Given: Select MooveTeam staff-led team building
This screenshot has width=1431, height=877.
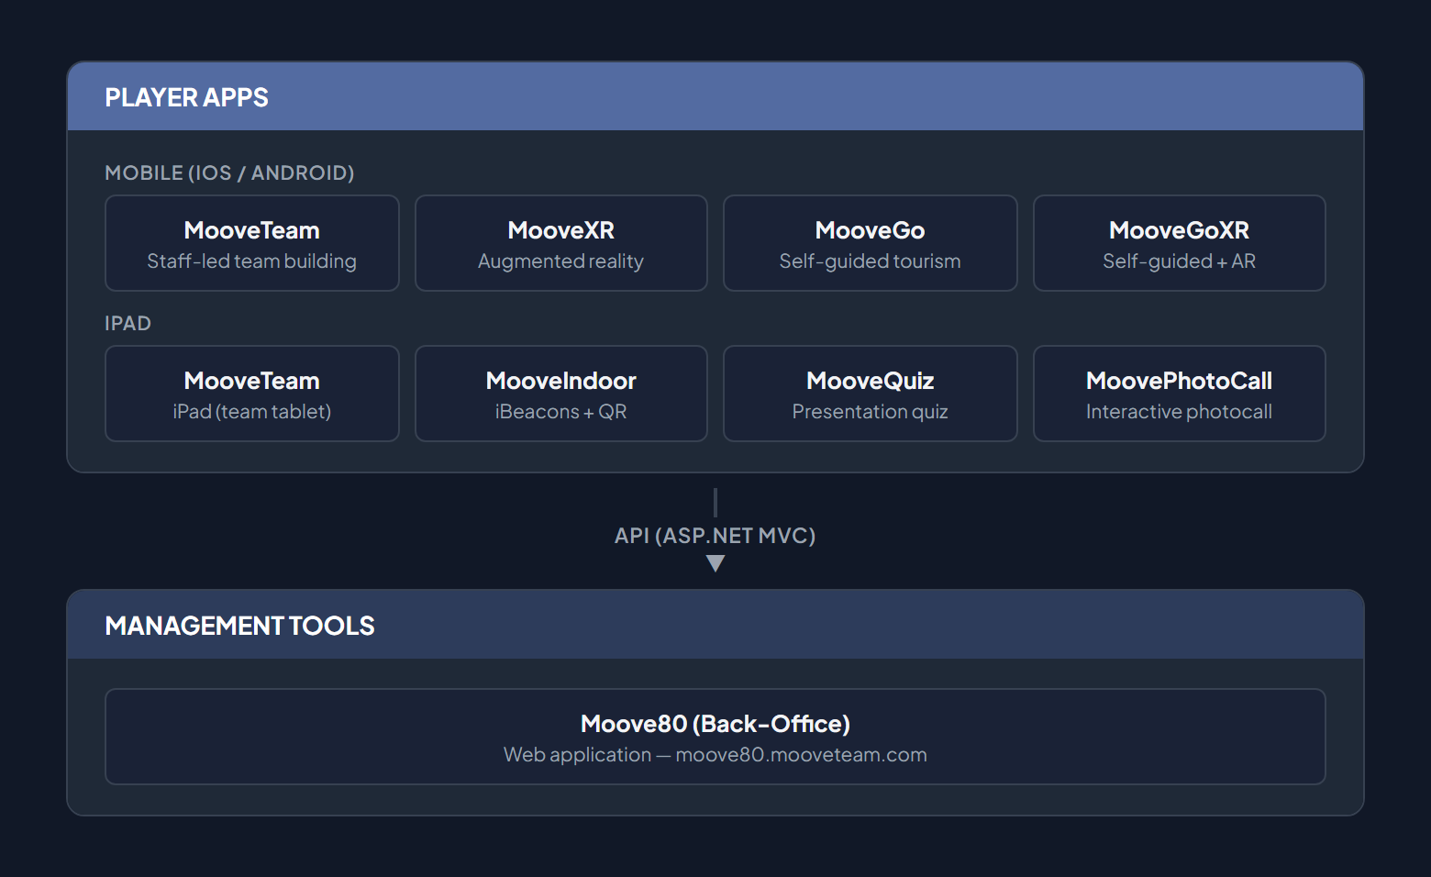Looking at the screenshot, I should point(251,243).
